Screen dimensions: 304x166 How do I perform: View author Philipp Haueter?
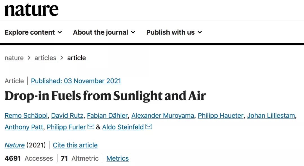[220, 115]
